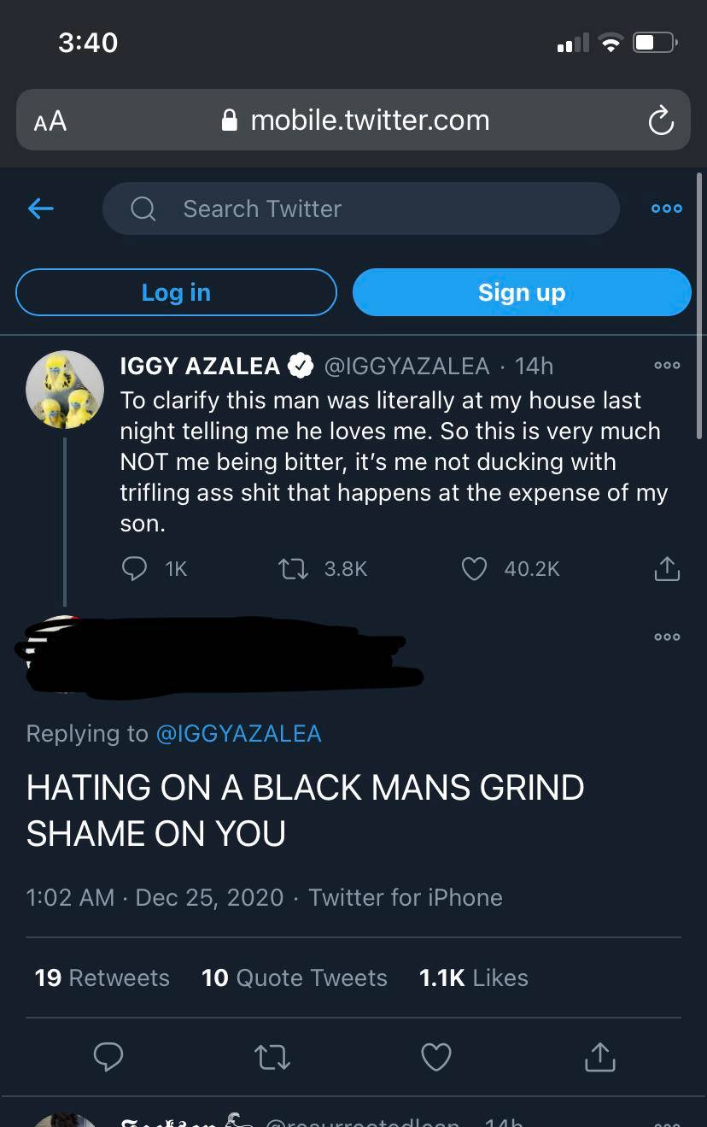View the 19 Retweets count
Image resolution: width=707 pixels, height=1127 pixels.
point(102,977)
